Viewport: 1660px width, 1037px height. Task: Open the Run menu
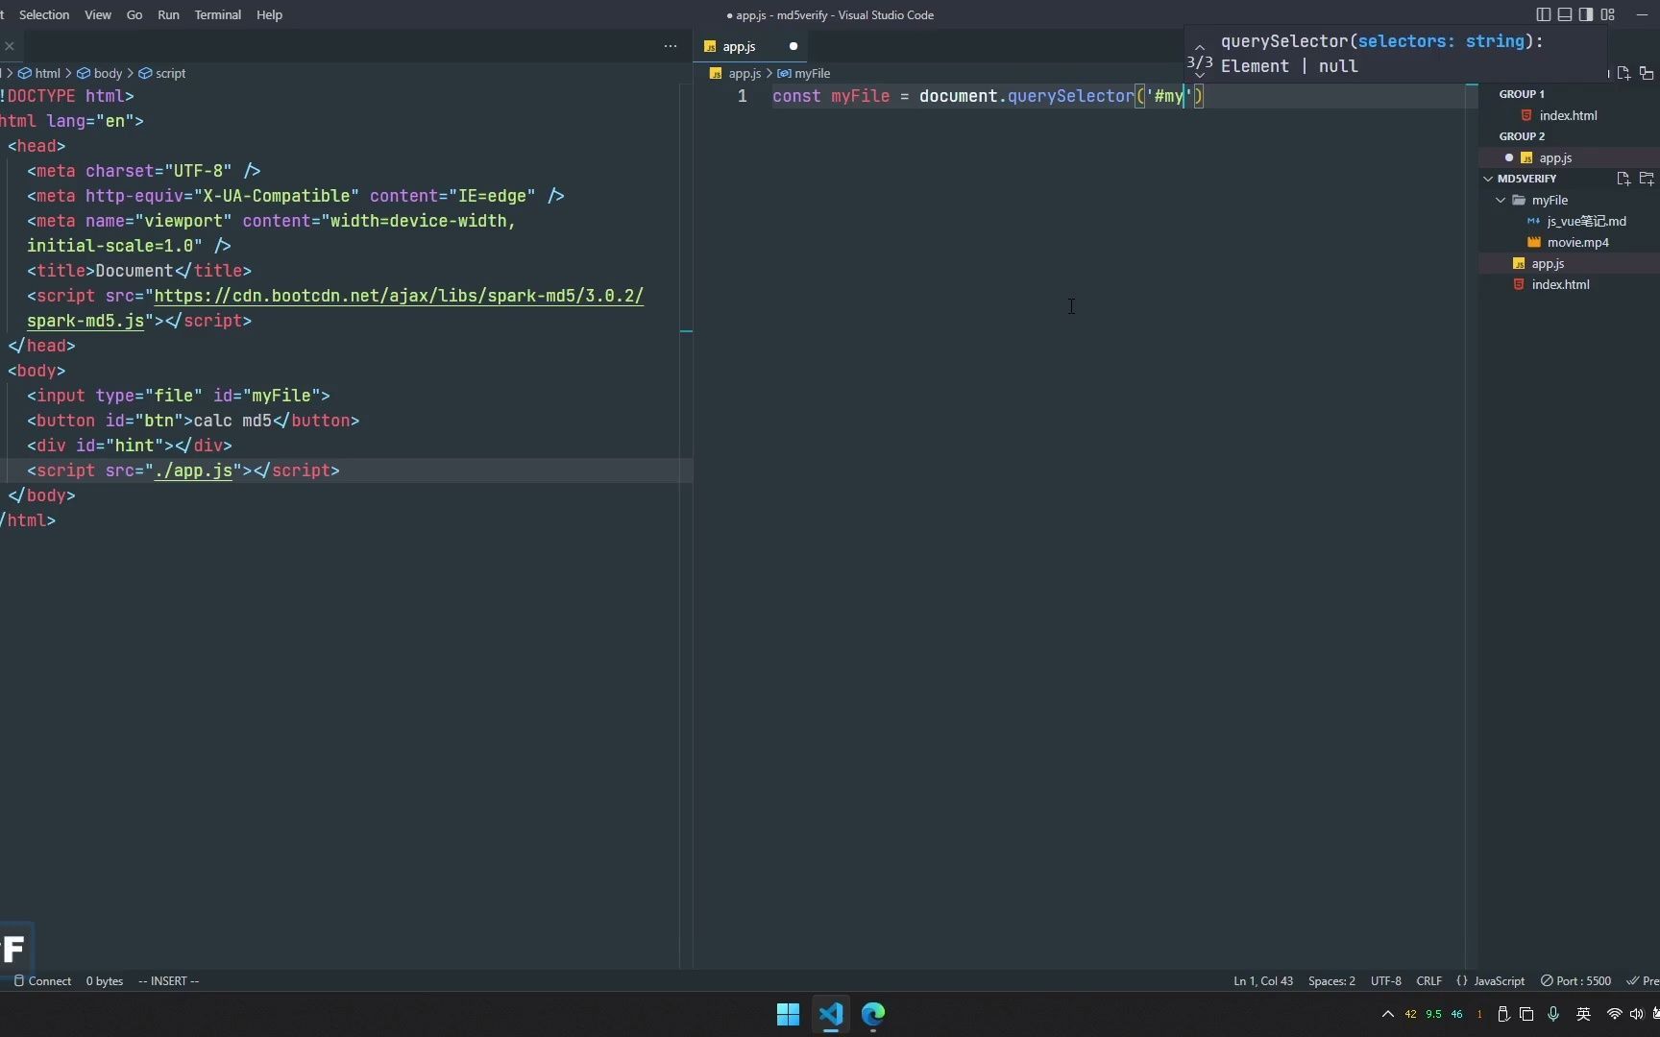click(168, 14)
